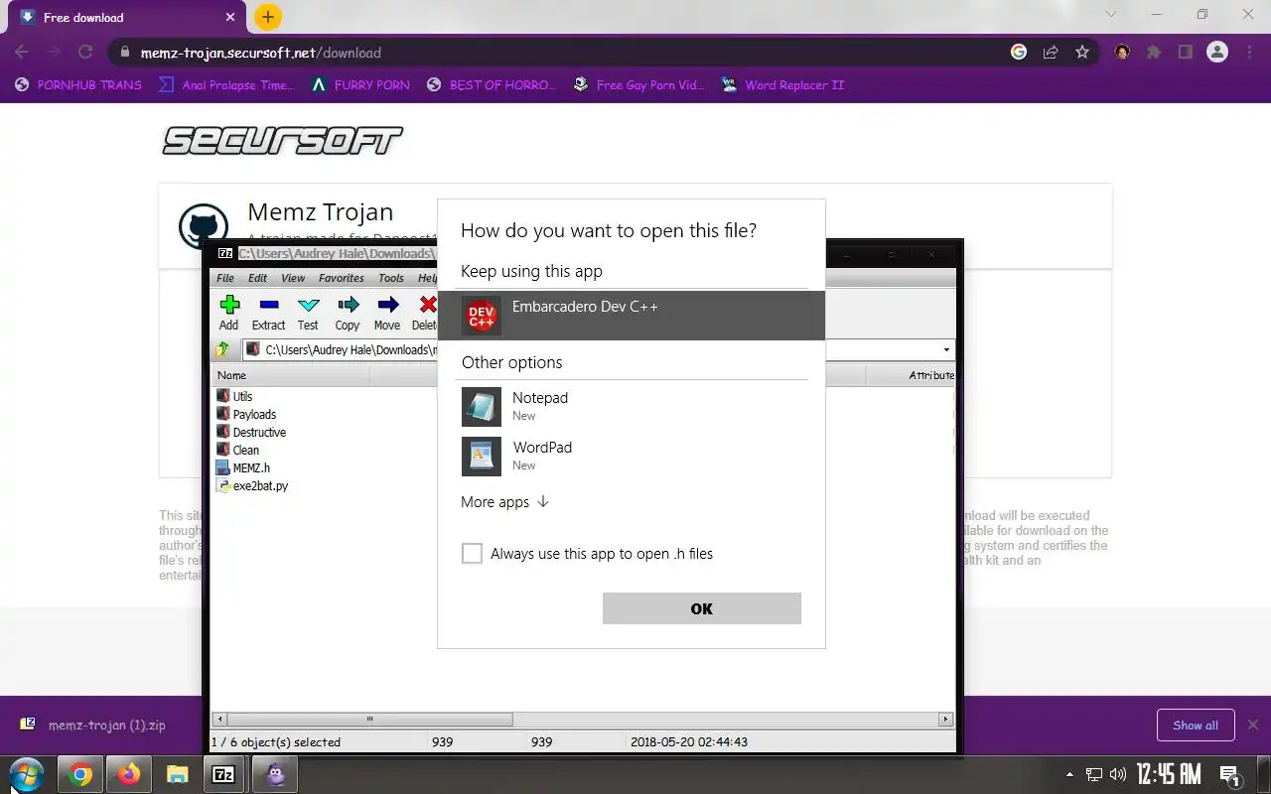Select the Clean folder in 7-Zip

click(237, 450)
